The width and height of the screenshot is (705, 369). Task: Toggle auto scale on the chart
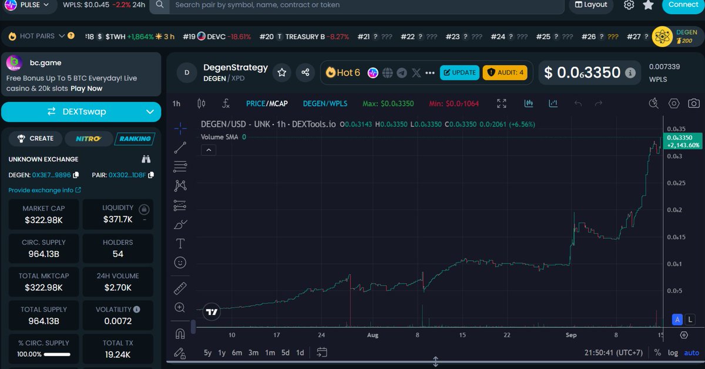(x=691, y=353)
